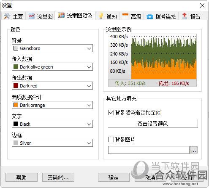This screenshot has width=209, height=188.
Task: Click the 双击设置颜色 button
Action: point(153,124)
